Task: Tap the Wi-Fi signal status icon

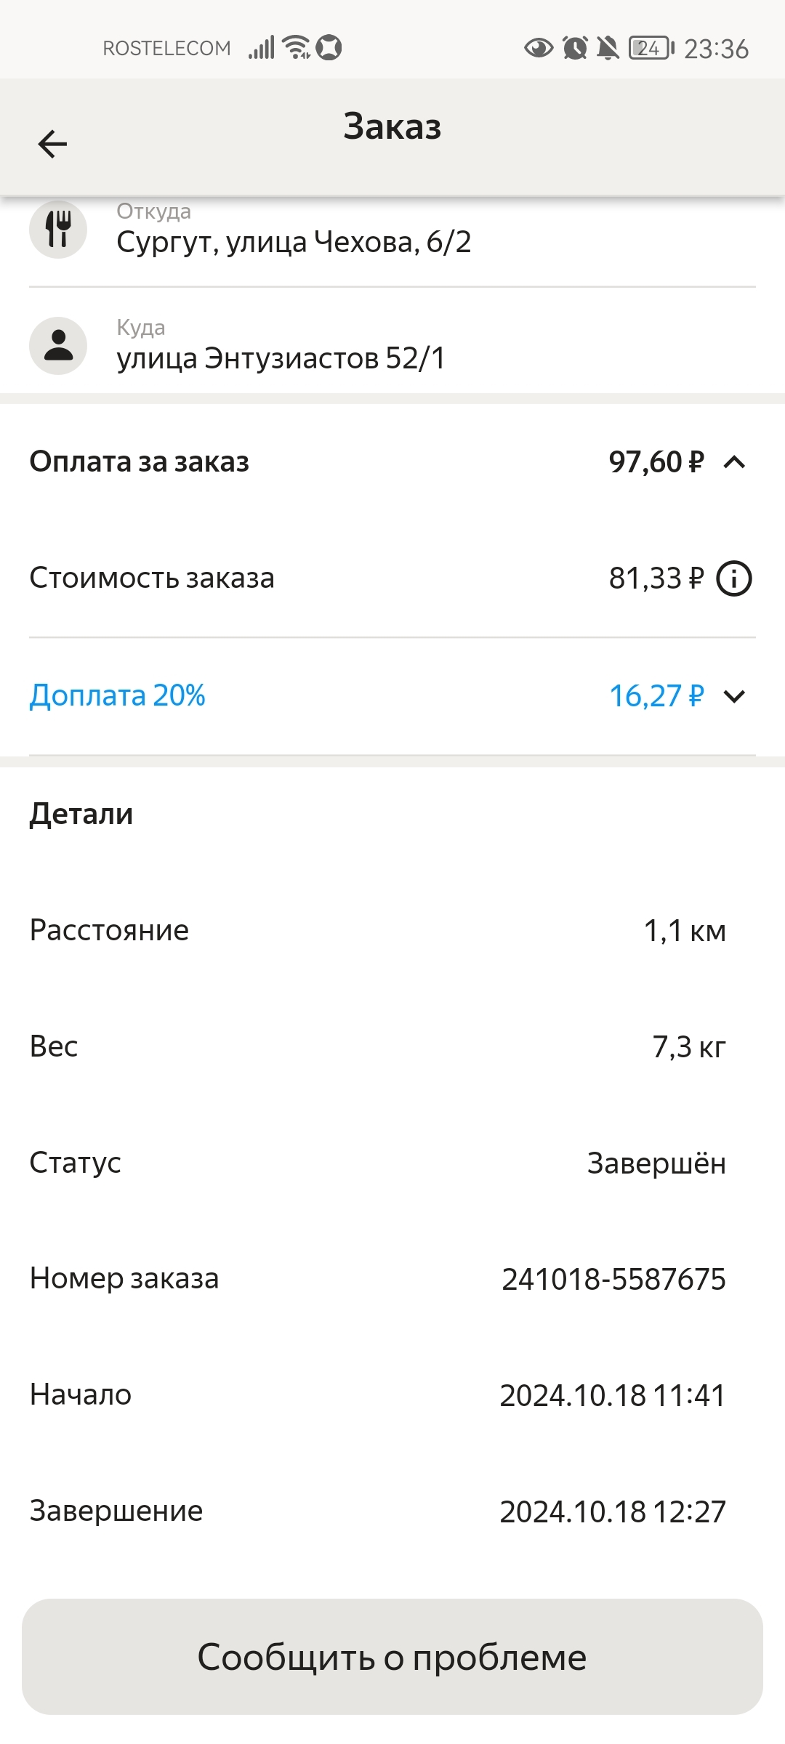Action: point(296,47)
